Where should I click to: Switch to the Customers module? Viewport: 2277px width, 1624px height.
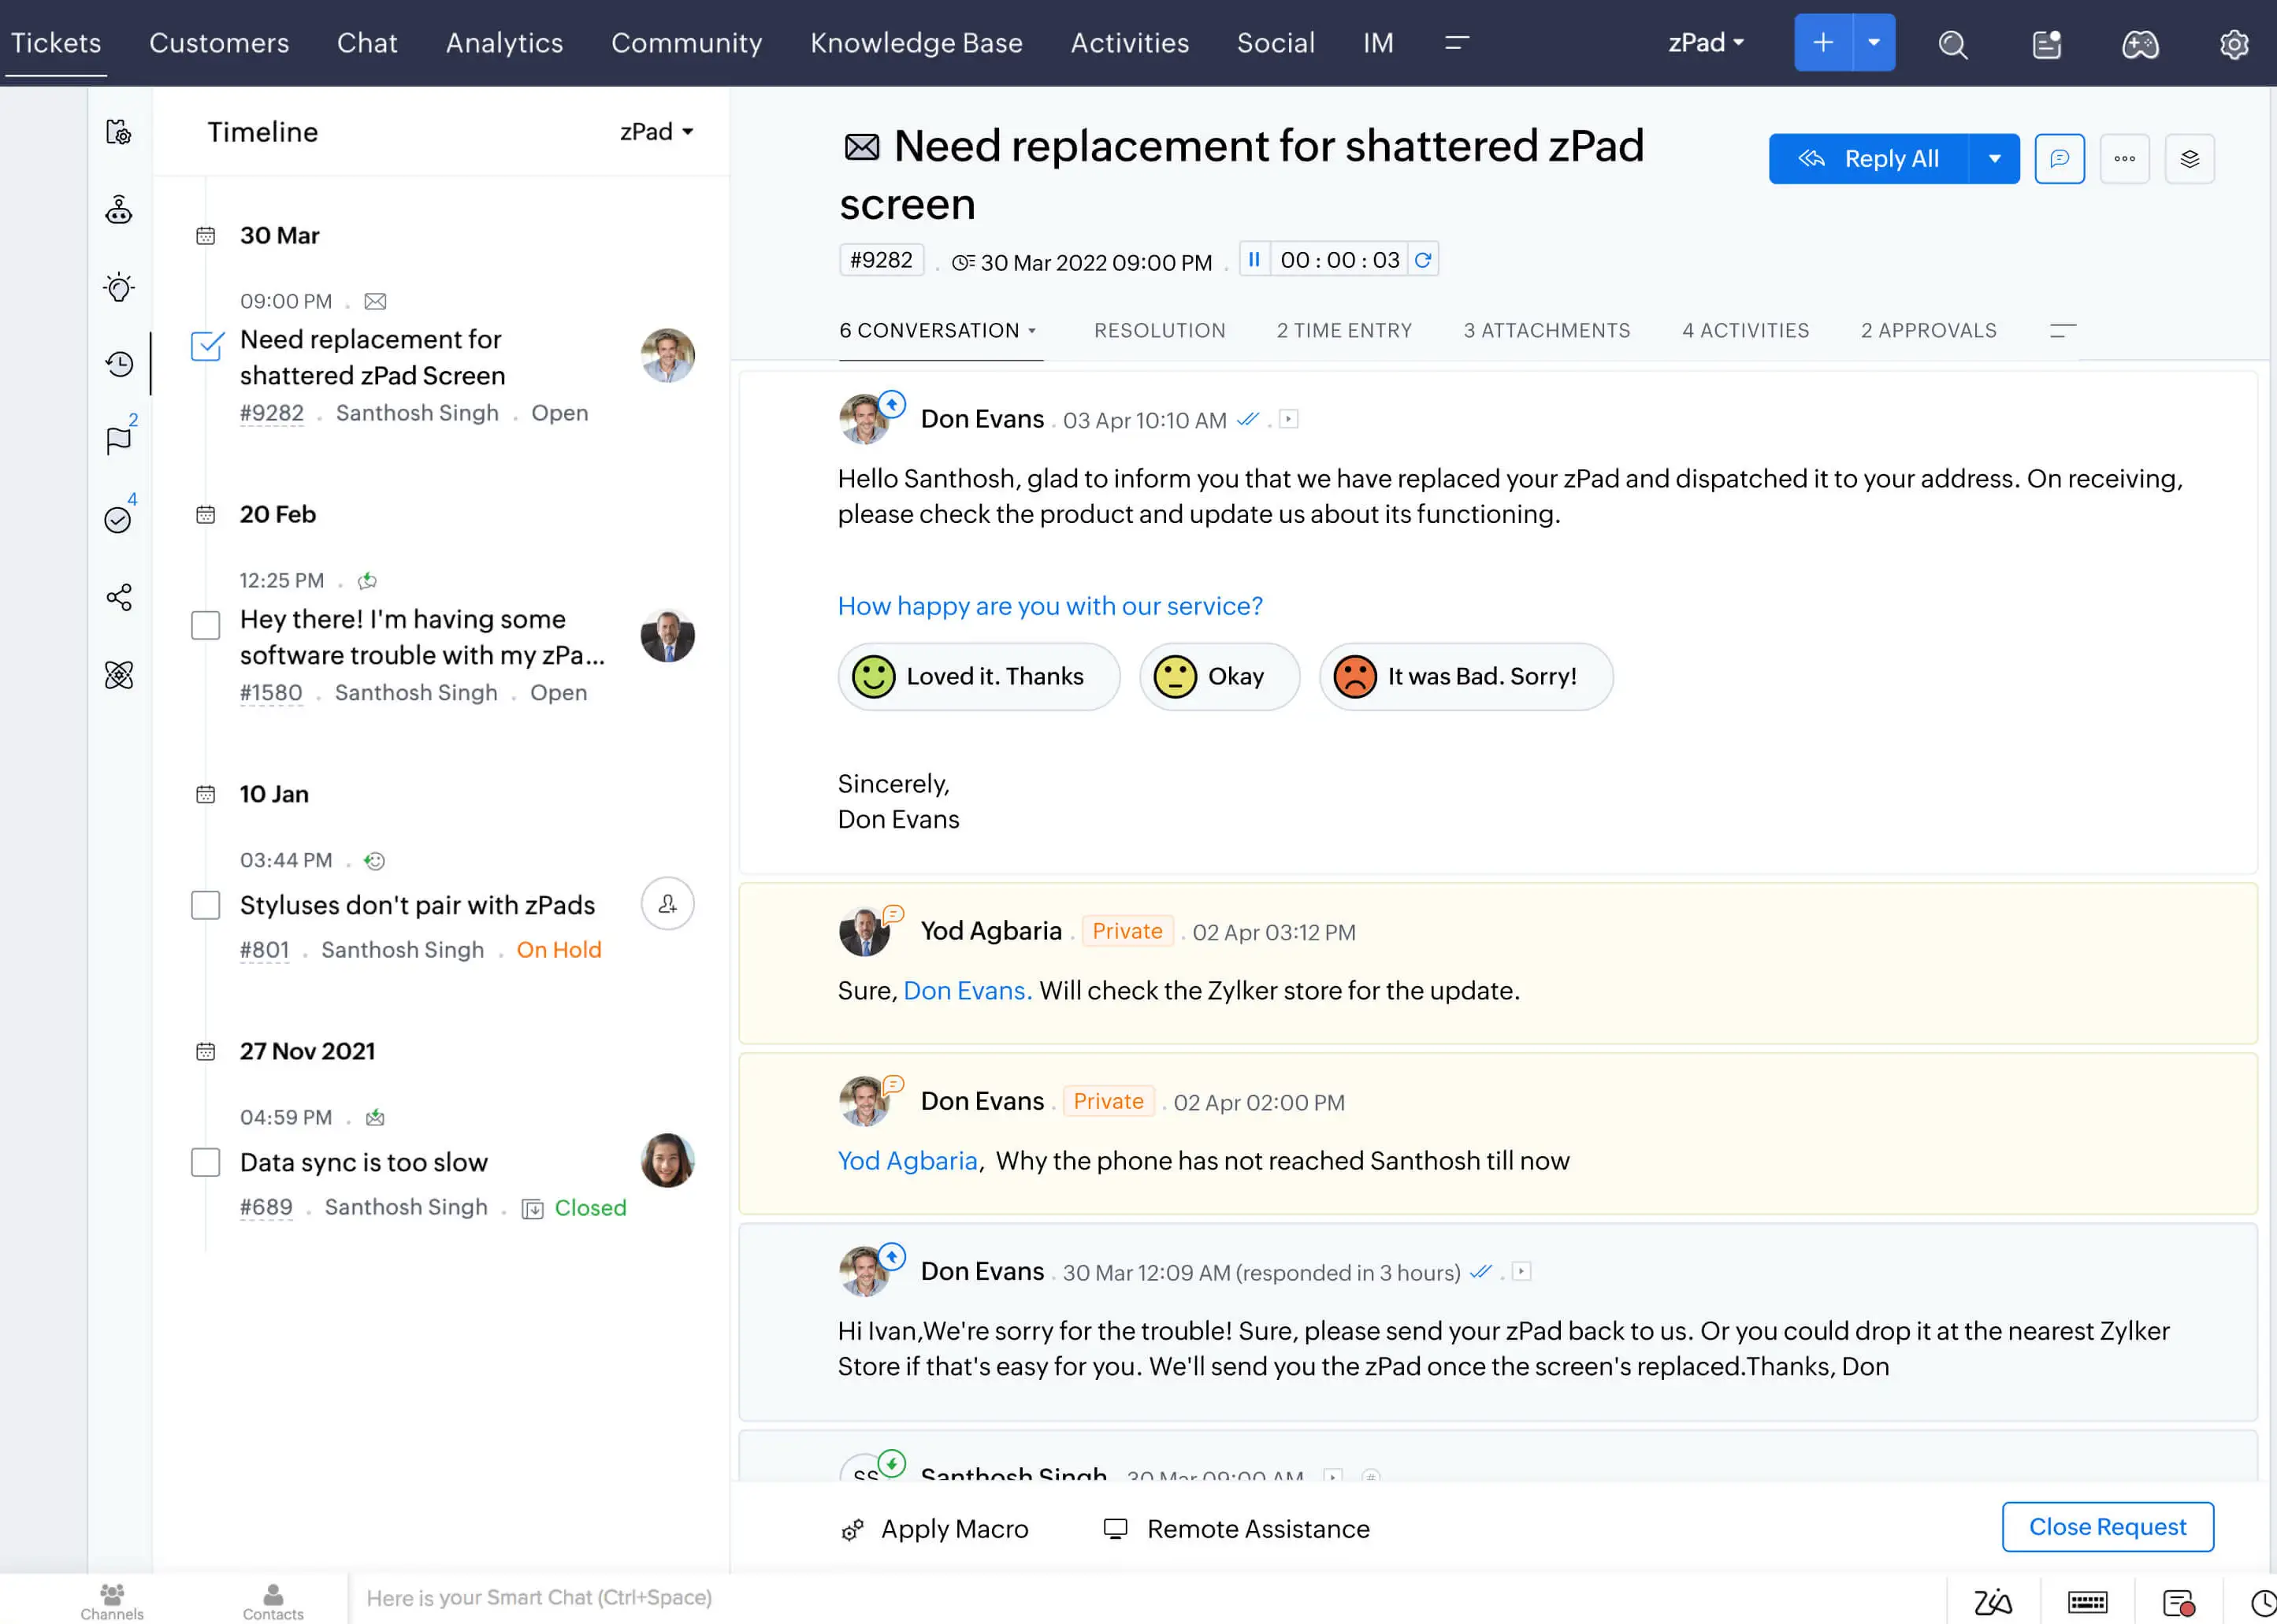click(219, 43)
